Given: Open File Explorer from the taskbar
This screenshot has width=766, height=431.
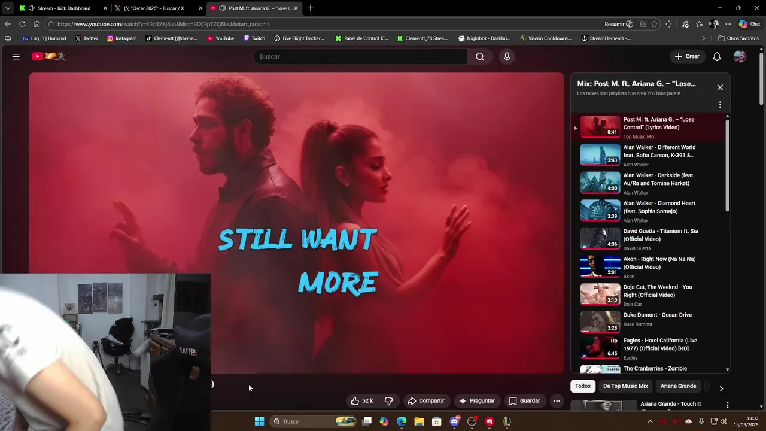Looking at the screenshot, I should [x=419, y=421].
